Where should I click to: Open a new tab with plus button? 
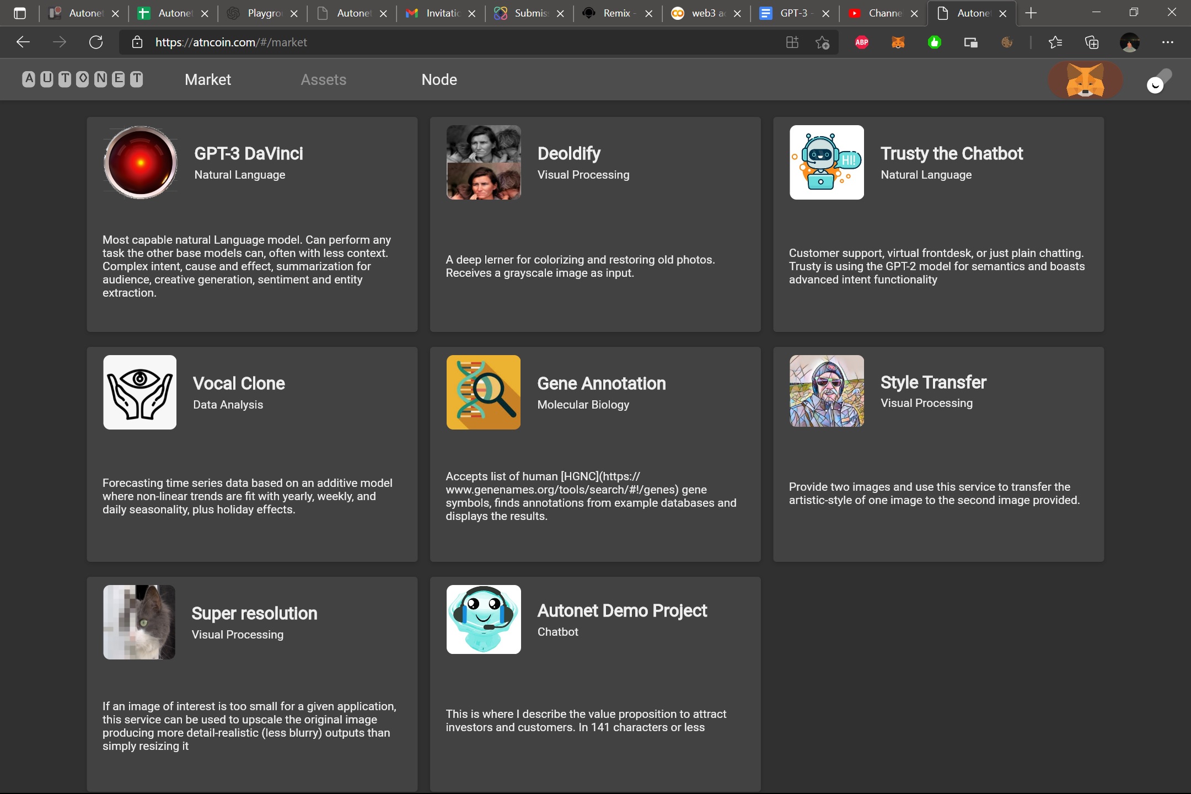point(1031,13)
